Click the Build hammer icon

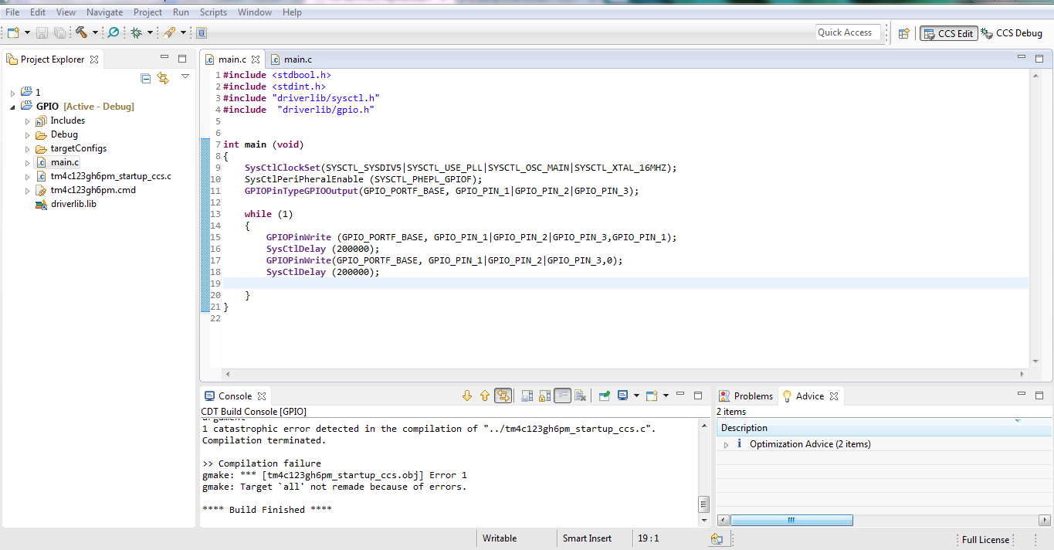81,32
